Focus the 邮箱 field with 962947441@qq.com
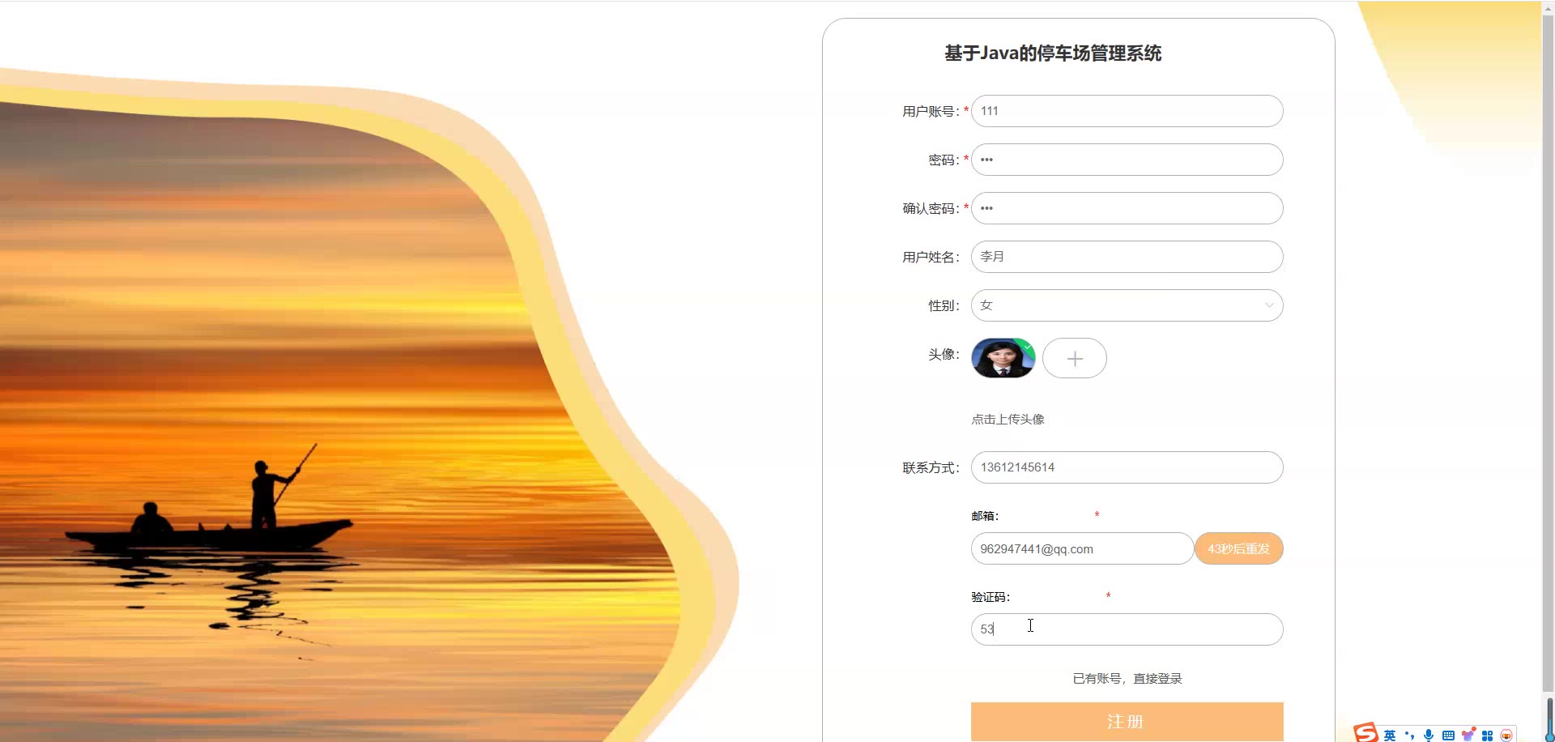The width and height of the screenshot is (1555, 742). click(1082, 548)
